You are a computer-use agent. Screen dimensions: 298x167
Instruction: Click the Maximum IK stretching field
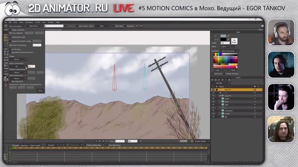point(37,45)
